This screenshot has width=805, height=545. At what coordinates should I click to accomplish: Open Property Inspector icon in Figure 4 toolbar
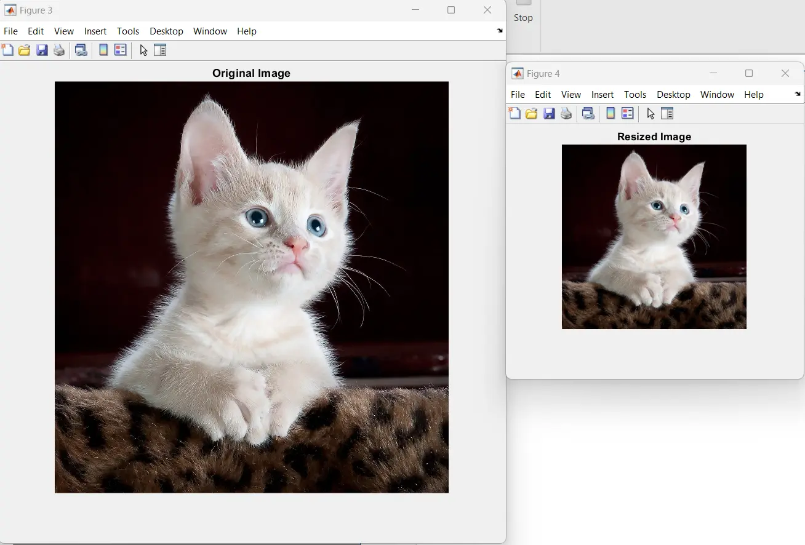point(667,114)
